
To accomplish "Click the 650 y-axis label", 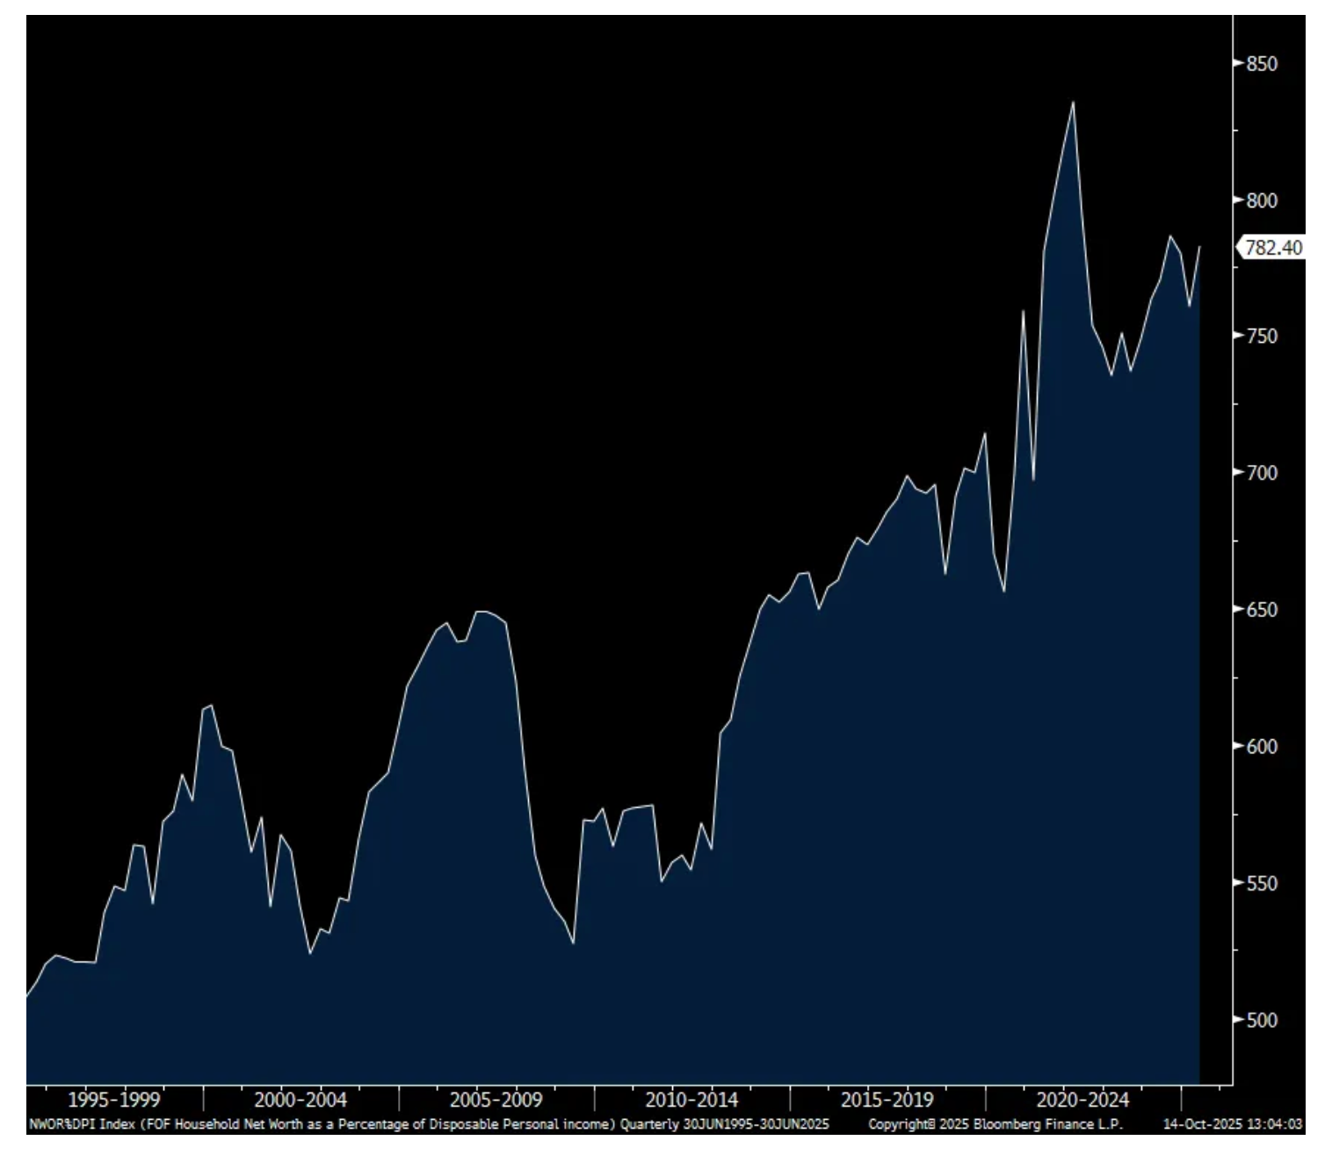I will pos(1261,609).
